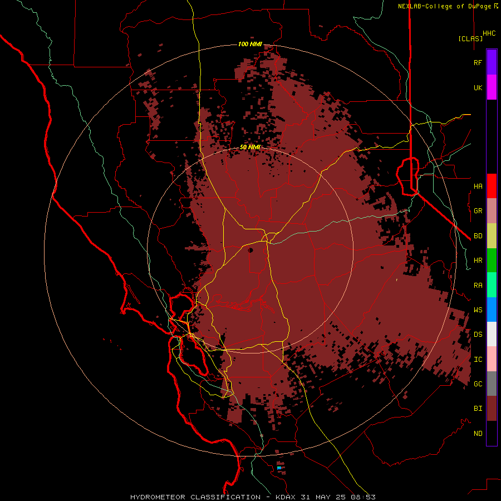Click the "DS" legend label
Image resolution: width=501 pixels, height=501 pixels.
[478, 334]
